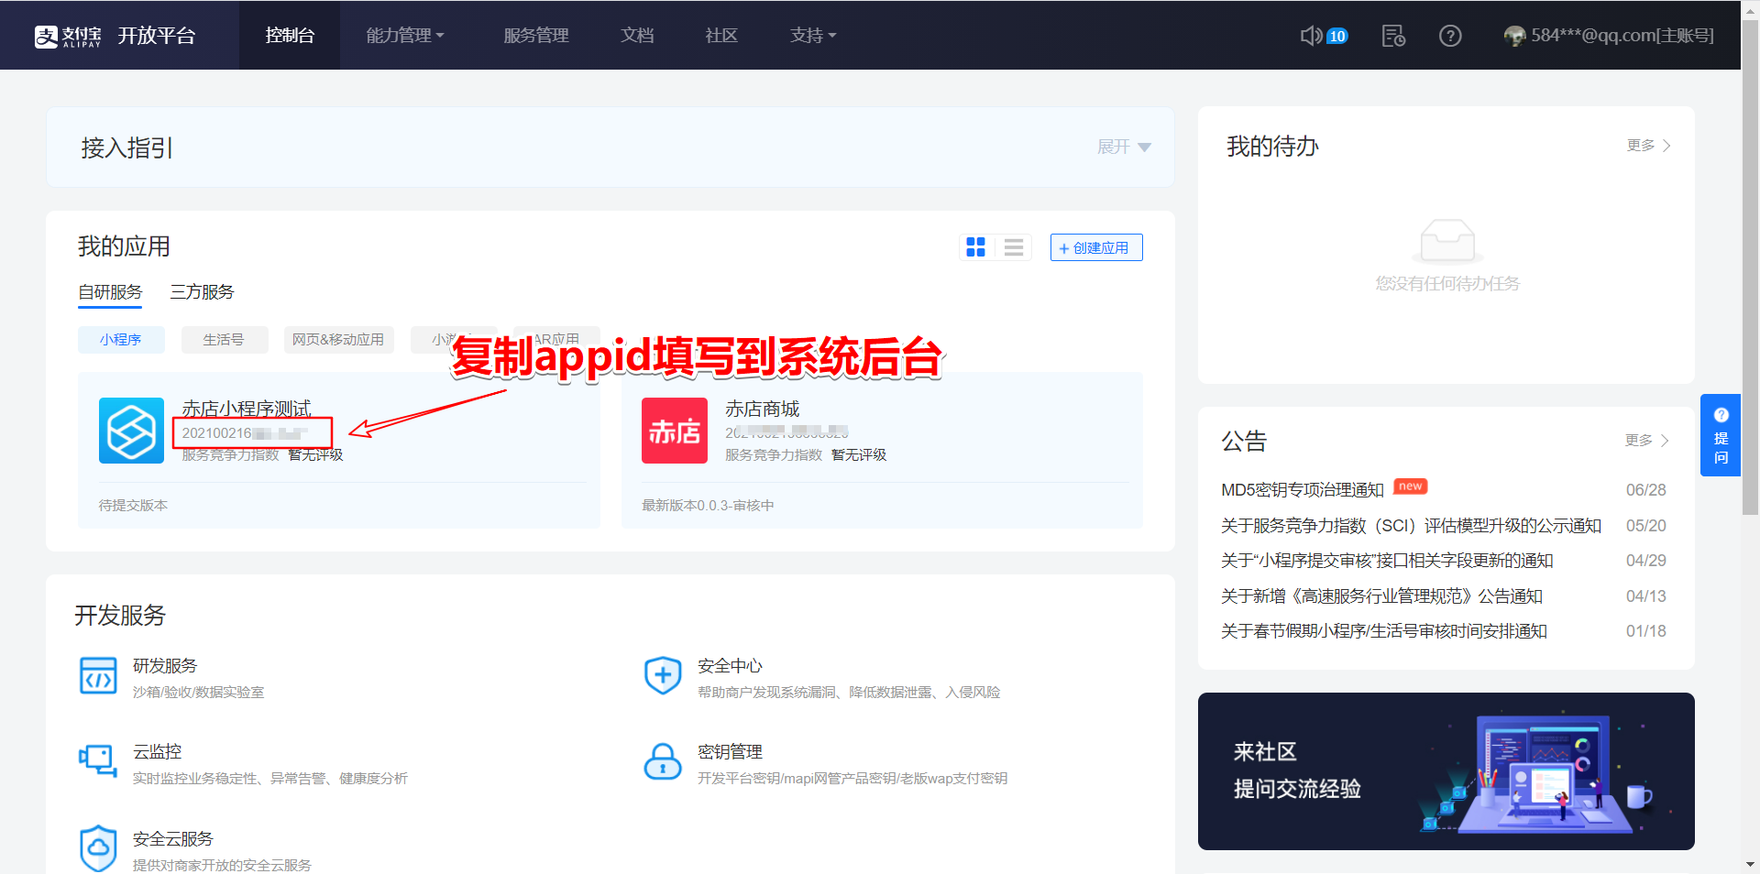Open the 赤店小程序测试 app name link

(247, 408)
